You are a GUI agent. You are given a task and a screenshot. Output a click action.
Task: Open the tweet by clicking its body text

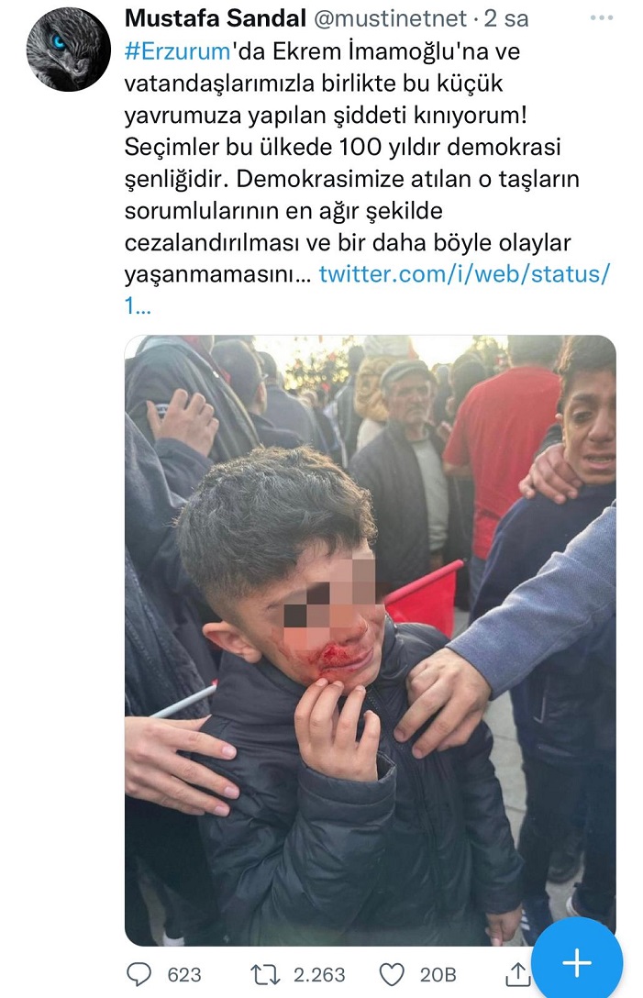(352, 163)
